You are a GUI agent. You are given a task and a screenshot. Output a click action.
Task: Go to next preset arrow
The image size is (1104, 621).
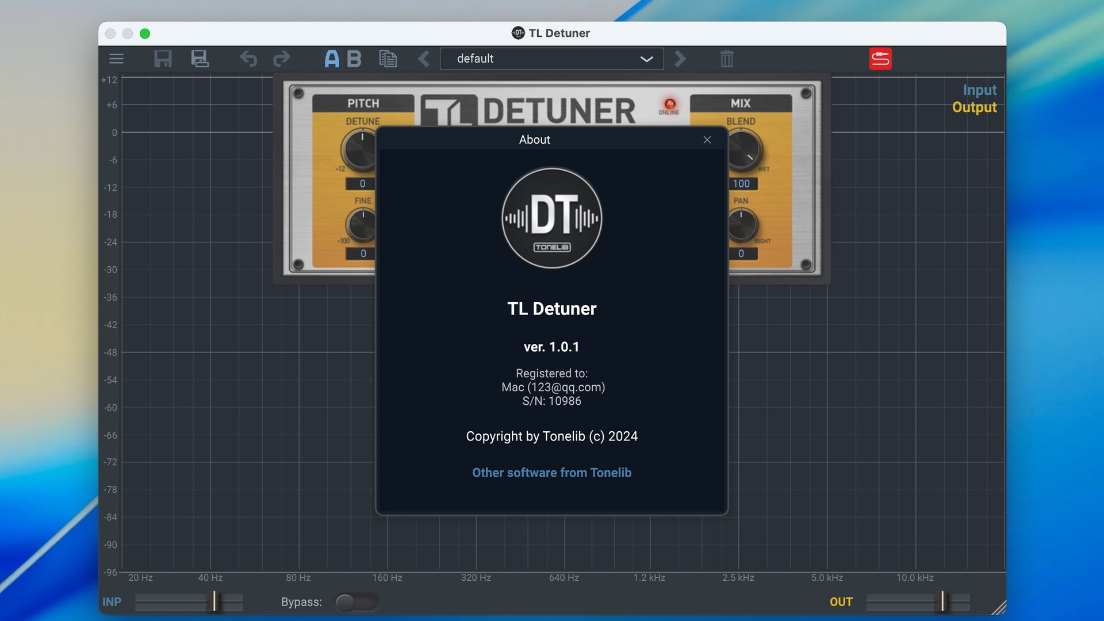pyautogui.click(x=680, y=59)
